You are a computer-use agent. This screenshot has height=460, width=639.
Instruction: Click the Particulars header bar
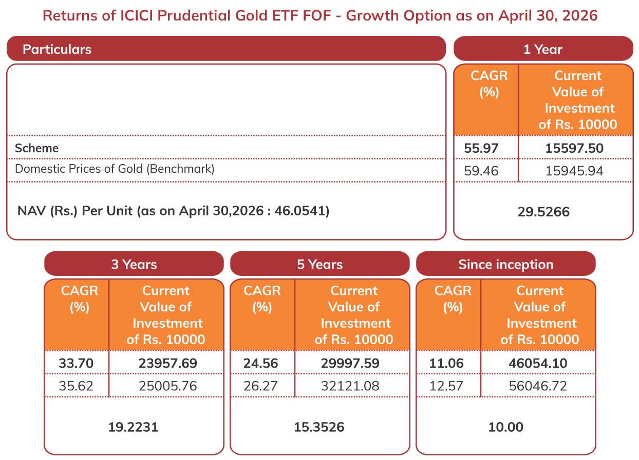[226, 49]
